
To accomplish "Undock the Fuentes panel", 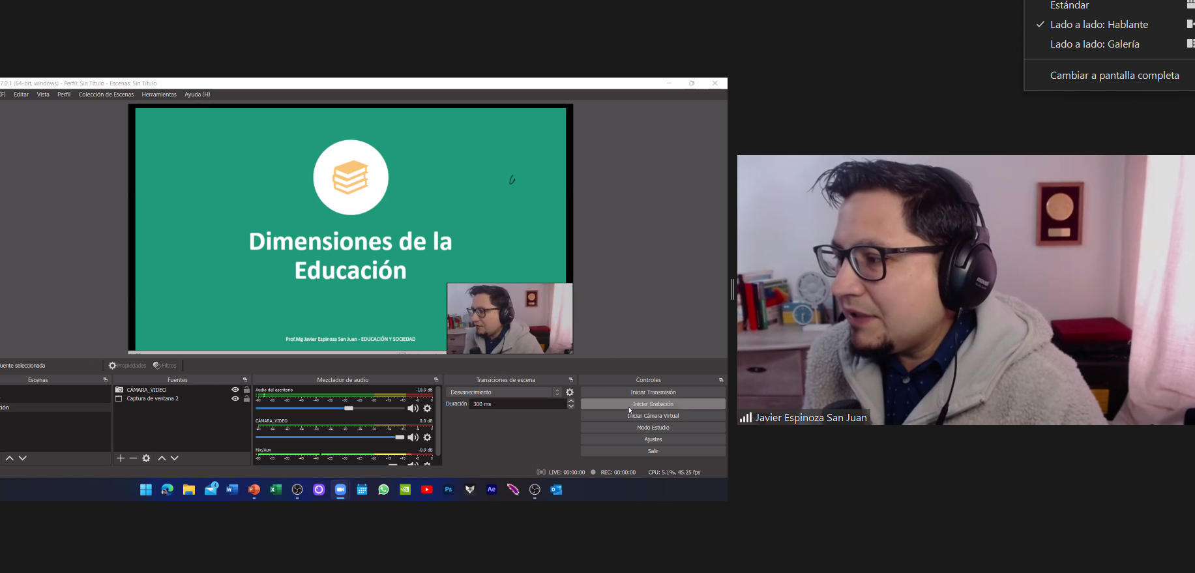I will [x=245, y=380].
